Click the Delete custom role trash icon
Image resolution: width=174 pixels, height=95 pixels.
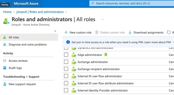[97, 32]
